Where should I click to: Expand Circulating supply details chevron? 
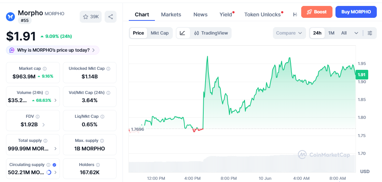pos(55,172)
